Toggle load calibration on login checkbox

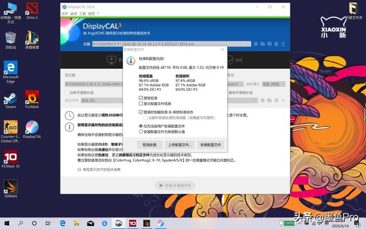coord(141,112)
